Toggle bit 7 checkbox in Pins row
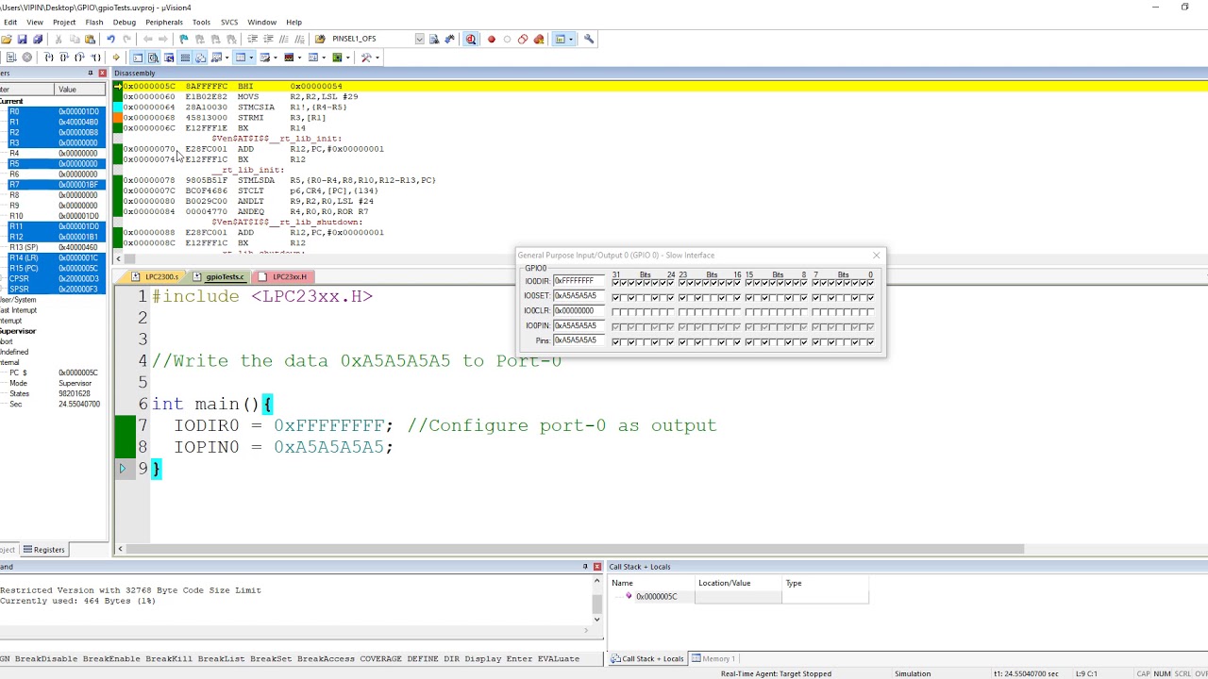 point(815,342)
